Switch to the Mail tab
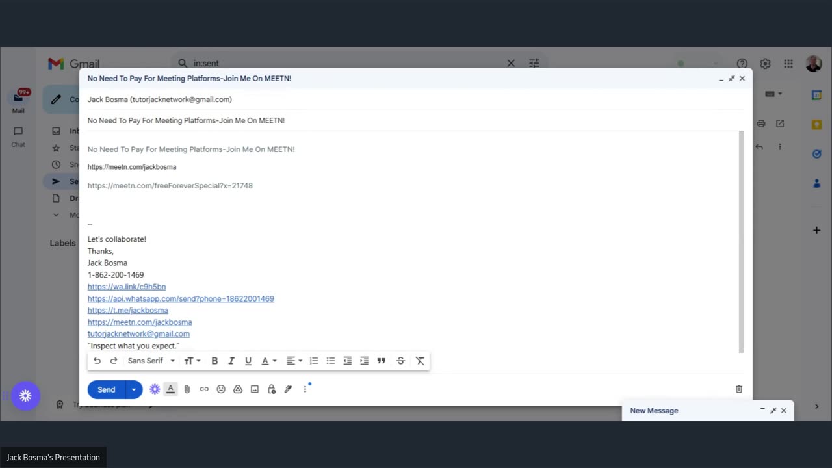Viewport: 832px width, 468px height. (x=18, y=102)
